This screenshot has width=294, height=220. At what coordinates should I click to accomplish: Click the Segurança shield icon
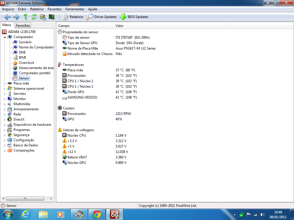pos(10,135)
